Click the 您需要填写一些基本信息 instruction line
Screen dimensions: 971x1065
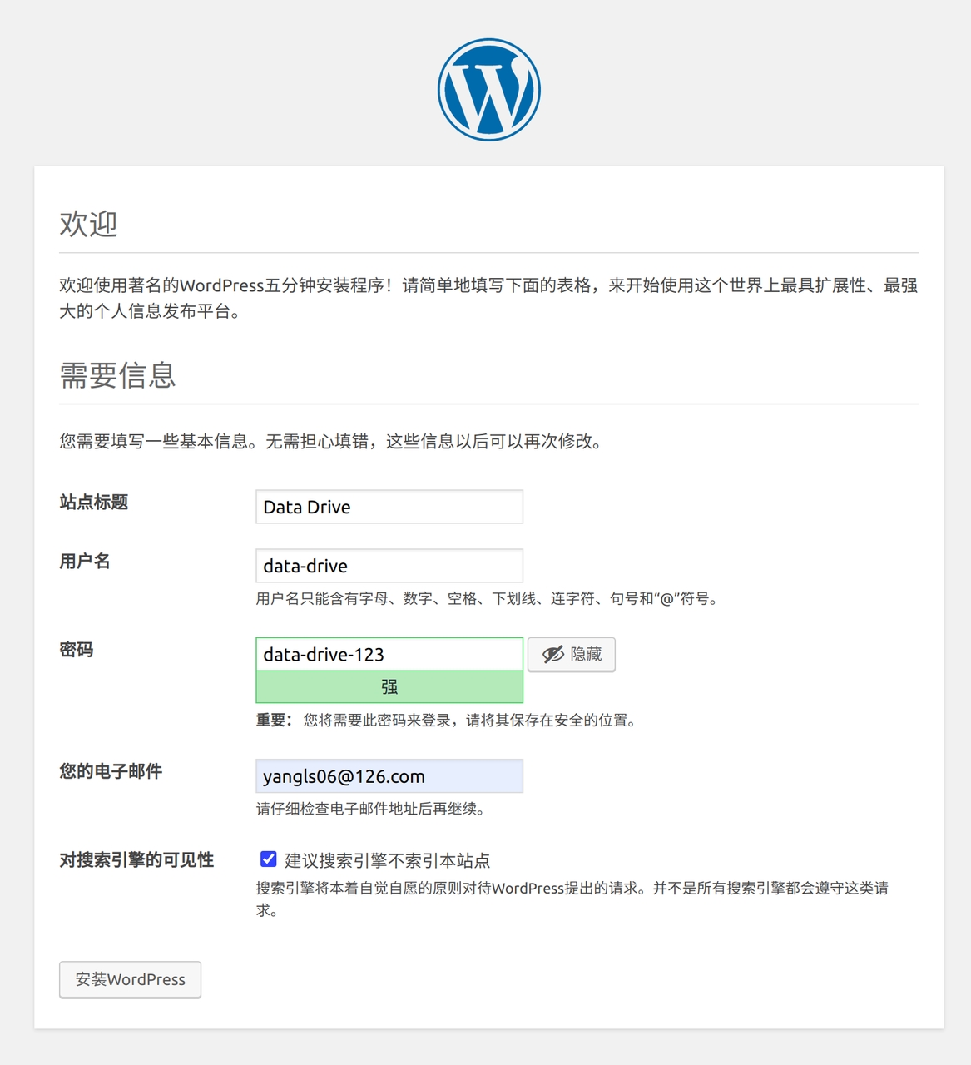331,441
